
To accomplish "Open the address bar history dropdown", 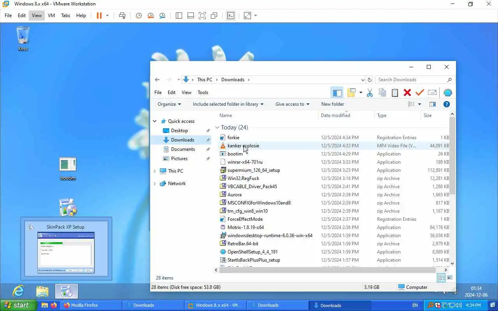I will 363,80.
